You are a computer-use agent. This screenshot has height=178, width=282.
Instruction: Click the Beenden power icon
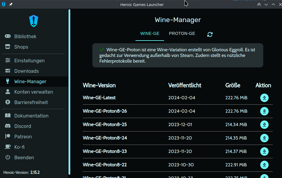tap(8, 157)
